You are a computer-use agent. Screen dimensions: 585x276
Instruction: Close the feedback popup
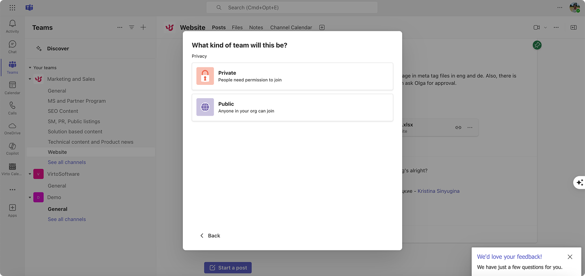point(570,257)
